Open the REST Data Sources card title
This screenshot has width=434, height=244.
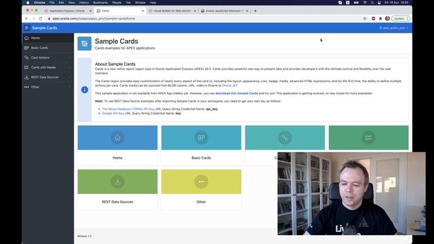tap(117, 202)
